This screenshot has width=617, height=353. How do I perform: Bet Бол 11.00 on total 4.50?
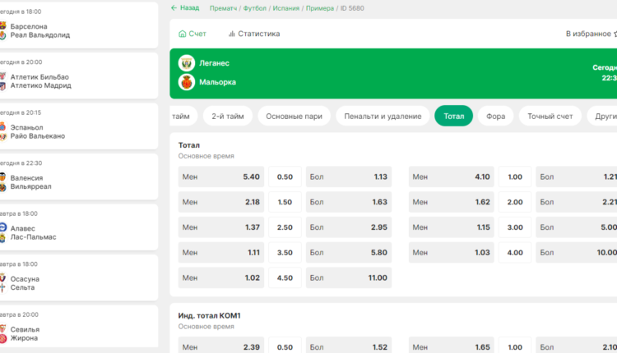pyautogui.click(x=349, y=277)
